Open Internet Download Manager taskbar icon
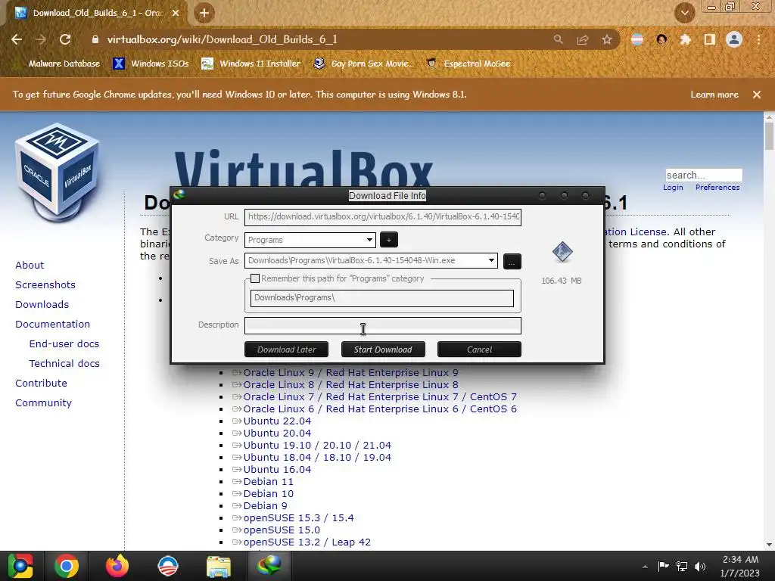Viewport: 775px width, 581px height. click(x=269, y=566)
